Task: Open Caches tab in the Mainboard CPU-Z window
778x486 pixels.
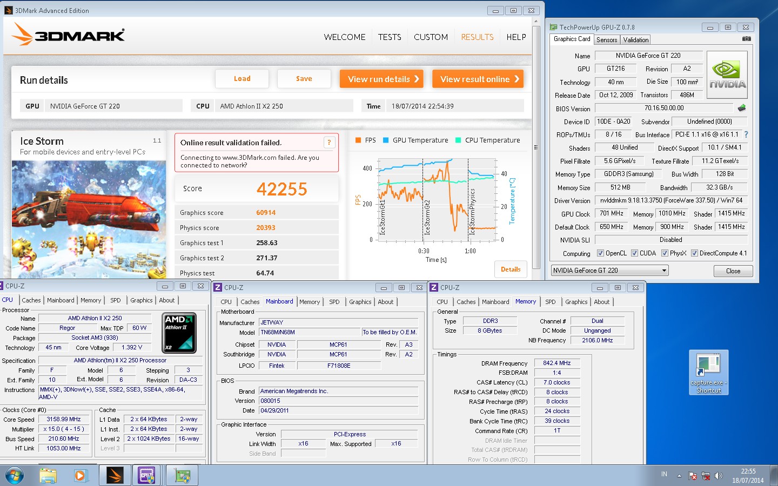Action: 250,302
